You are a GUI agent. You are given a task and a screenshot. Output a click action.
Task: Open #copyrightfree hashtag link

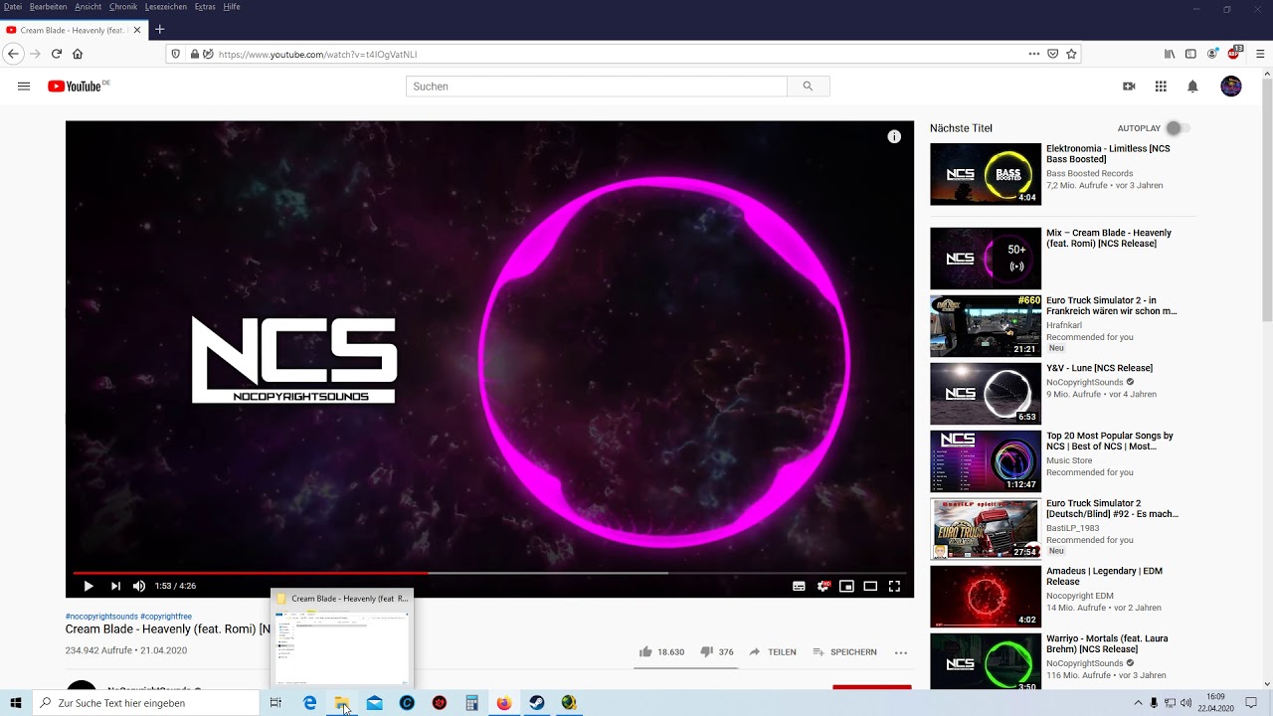[x=166, y=617]
